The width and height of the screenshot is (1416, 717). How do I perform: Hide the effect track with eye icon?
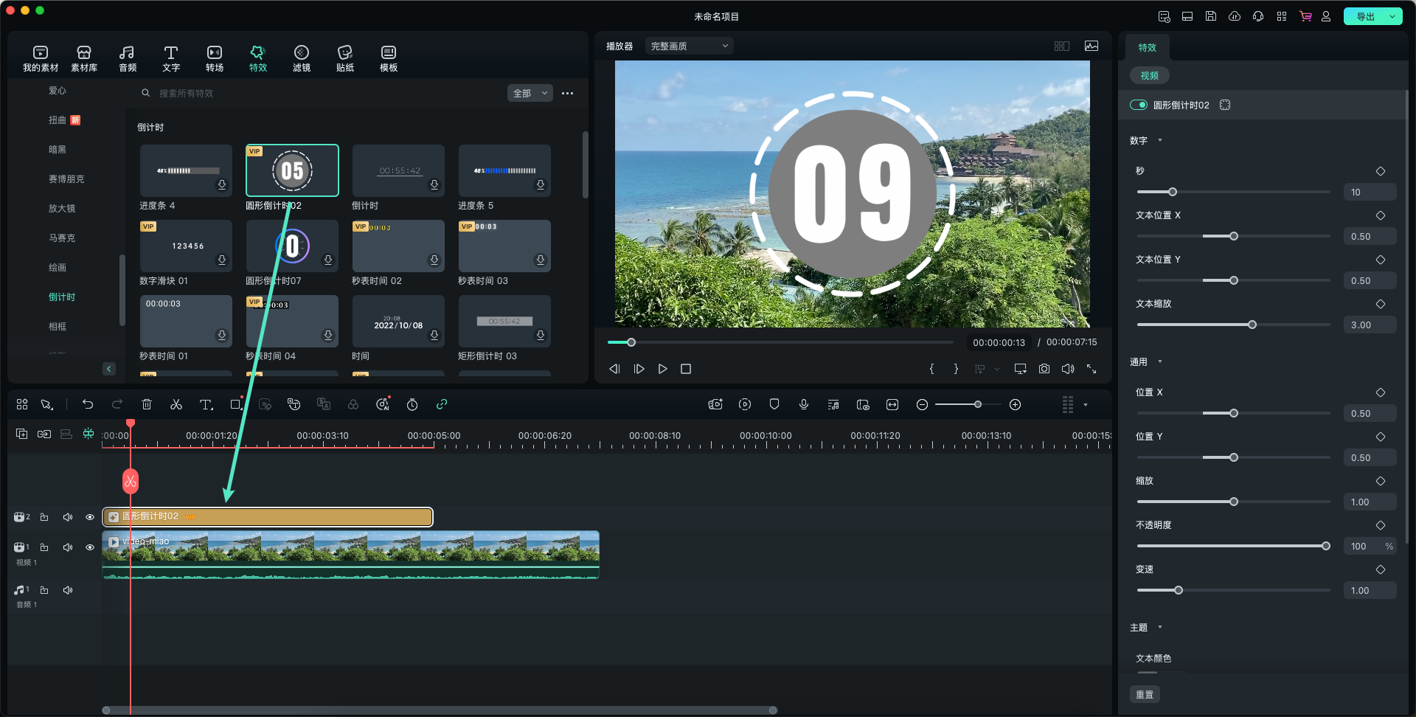point(90,517)
